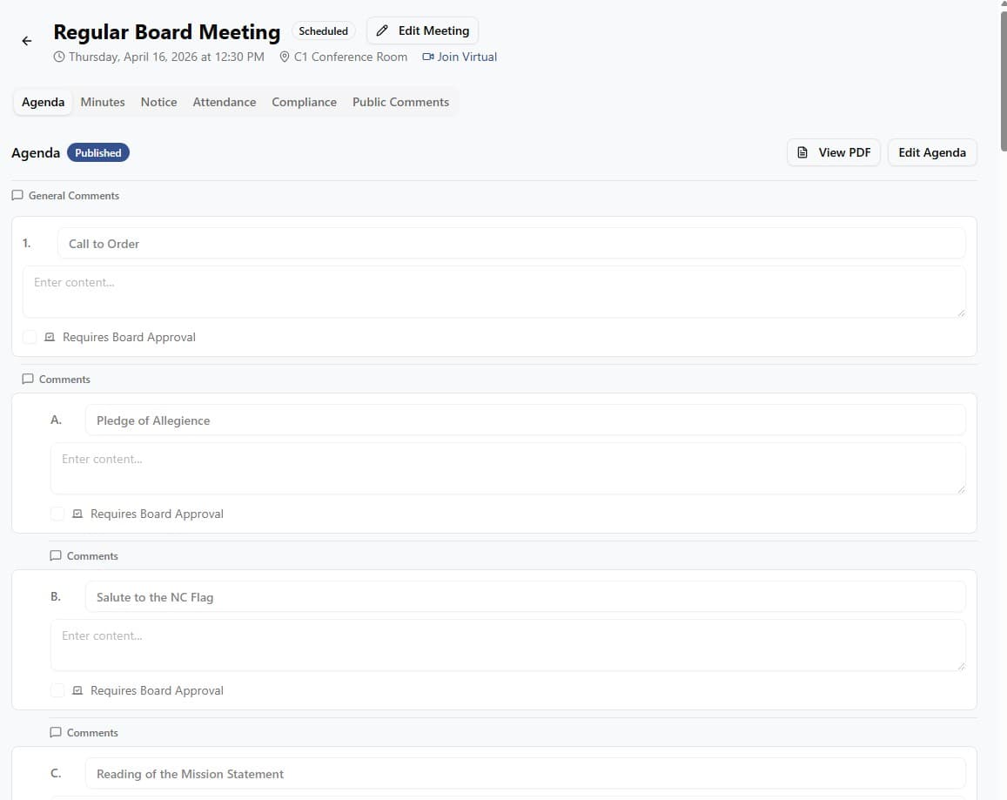The height and width of the screenshot is (800, 1007).
Task: Open Comments under Salute to the NC Flag
Action: [x=84, y=732]
